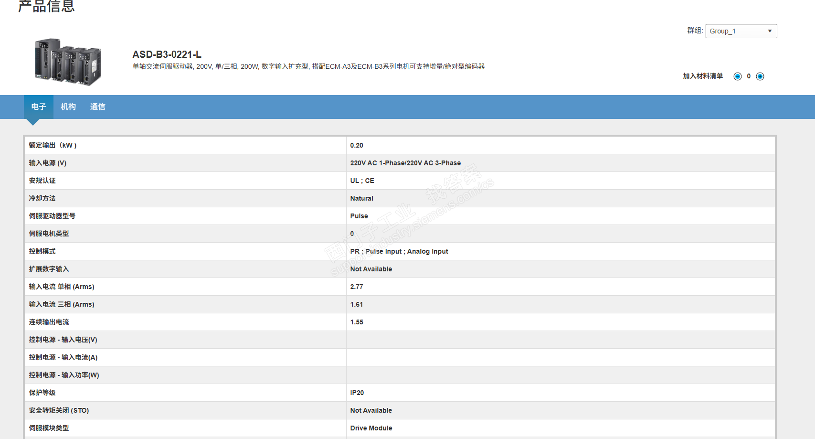Select the Natural cooling value
Viewport: 815px width, 439px height.
(x=362, y=198)
